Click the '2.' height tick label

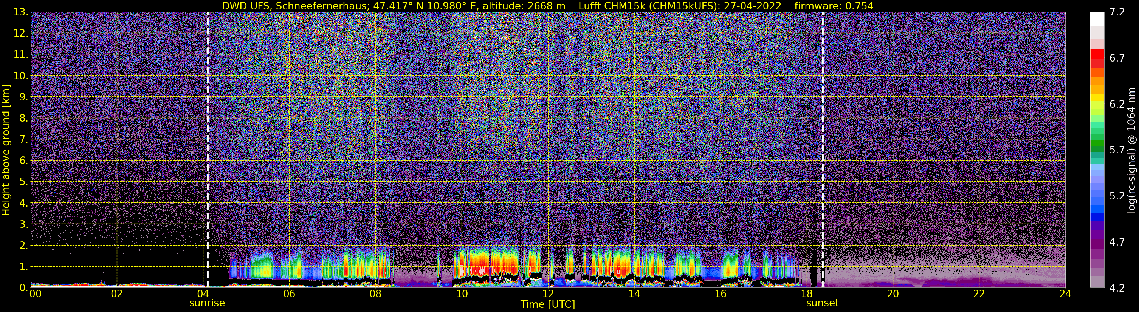click(x=23, y=245)
